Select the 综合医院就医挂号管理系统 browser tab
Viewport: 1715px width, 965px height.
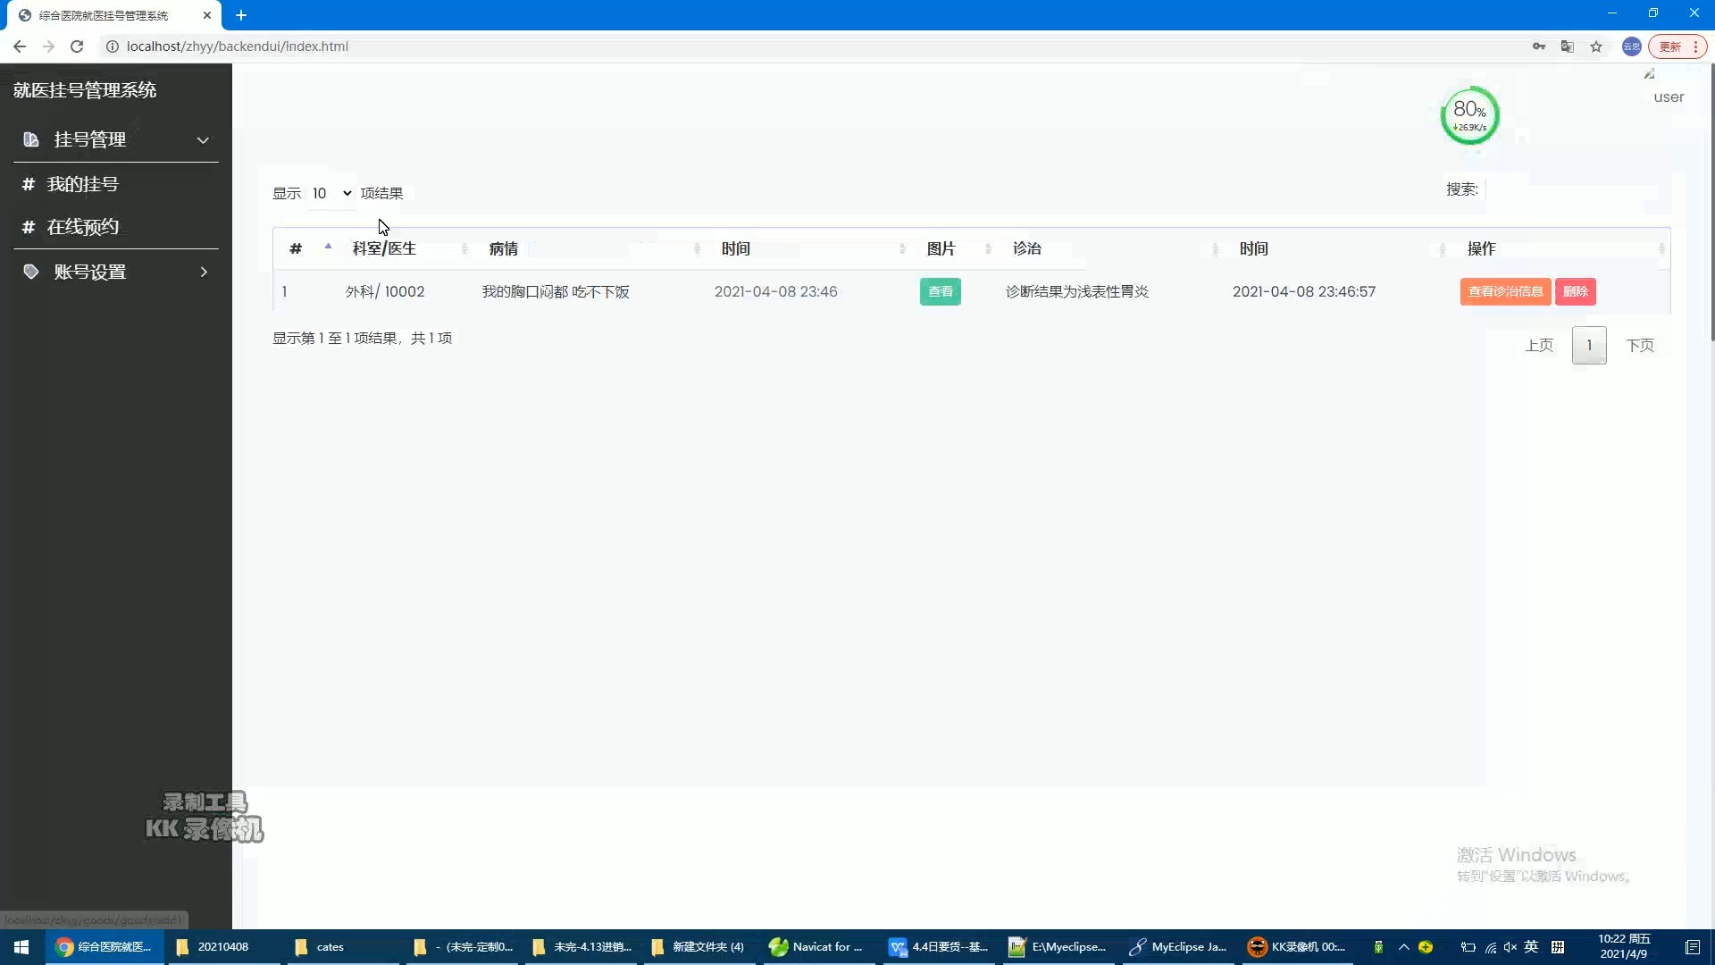(114, 16)
